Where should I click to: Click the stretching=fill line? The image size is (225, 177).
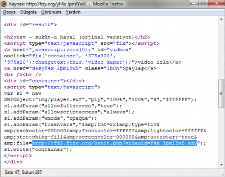(100, 137)
